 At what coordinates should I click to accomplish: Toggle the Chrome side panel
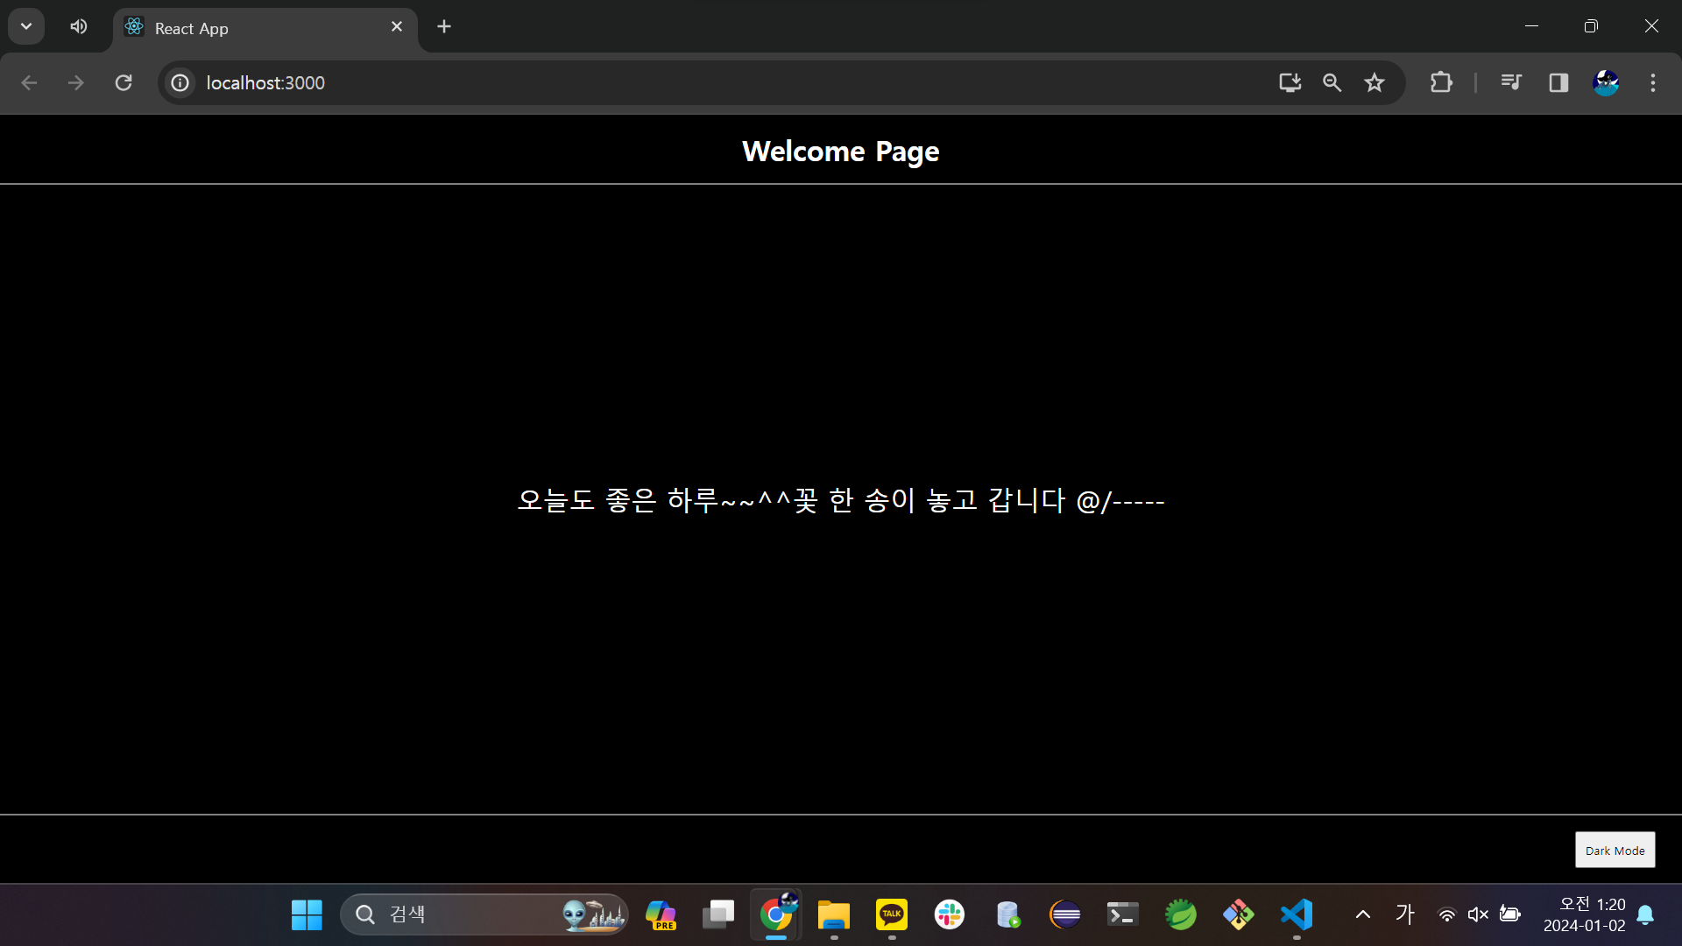pyautogui.click(x=1558, y=82)
